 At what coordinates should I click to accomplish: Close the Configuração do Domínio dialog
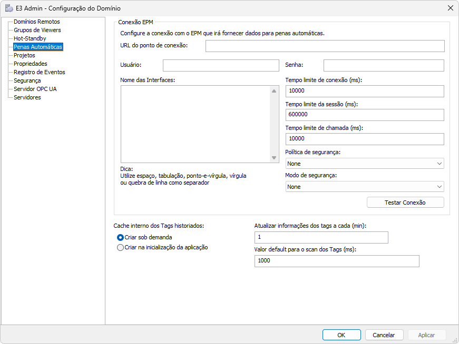(x=450, y=8)
